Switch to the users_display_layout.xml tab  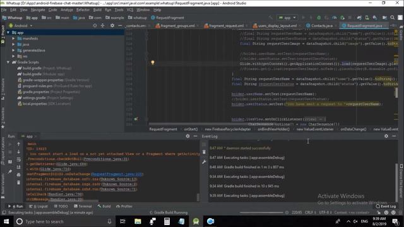[277, 26]
